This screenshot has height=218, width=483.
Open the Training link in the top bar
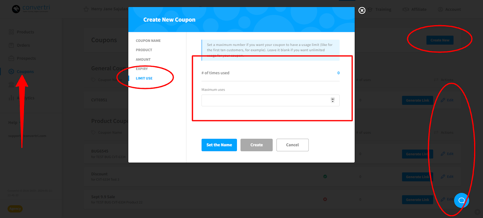(x=383, y=9)
